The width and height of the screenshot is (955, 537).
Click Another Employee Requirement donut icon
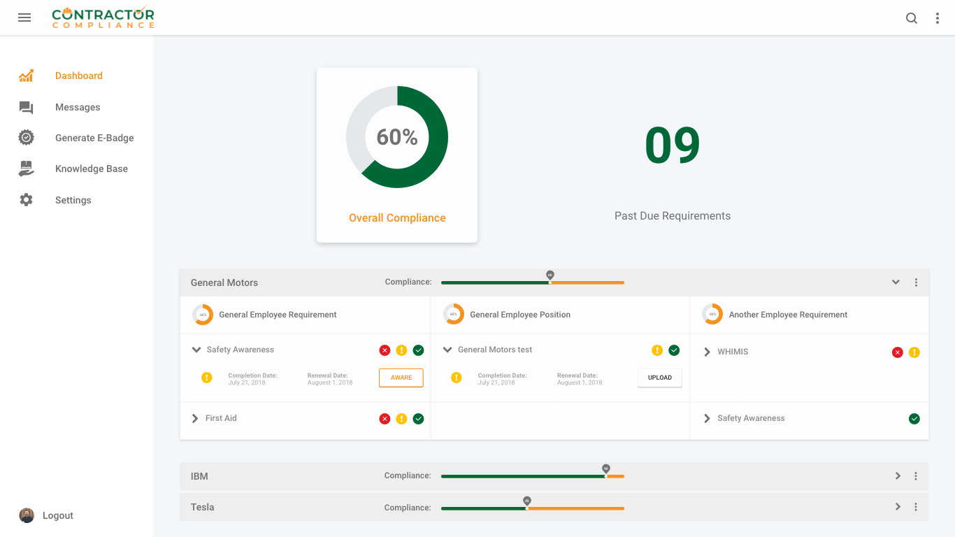[x=712, y=314]
